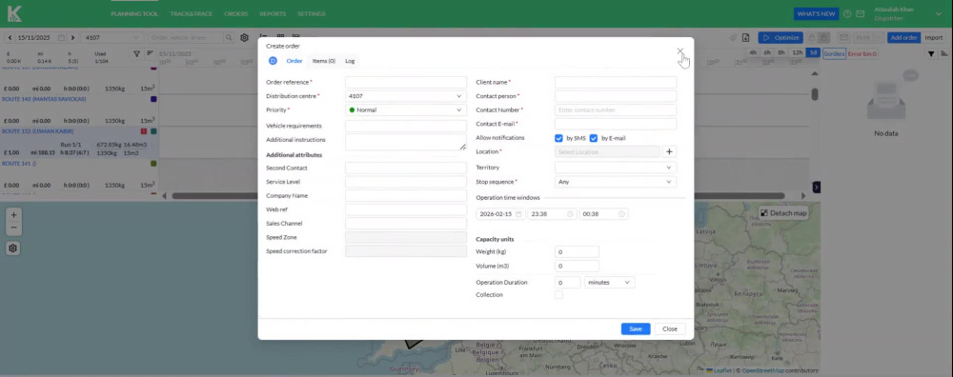
Task: Open the Territory dropdown
Action: click(x=615, y=167)
